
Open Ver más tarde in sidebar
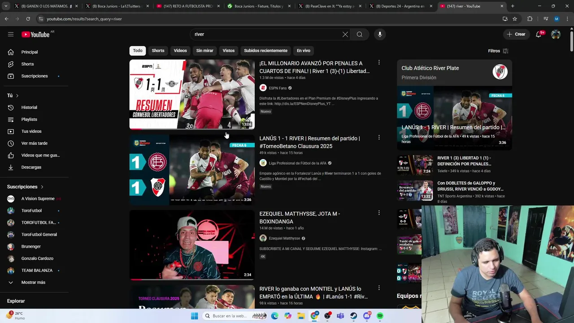(35, 143)
